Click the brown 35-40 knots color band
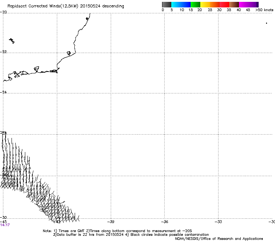The height and width of the screenshot is (241, 275). pyautogui.click(x=234, y=4)
